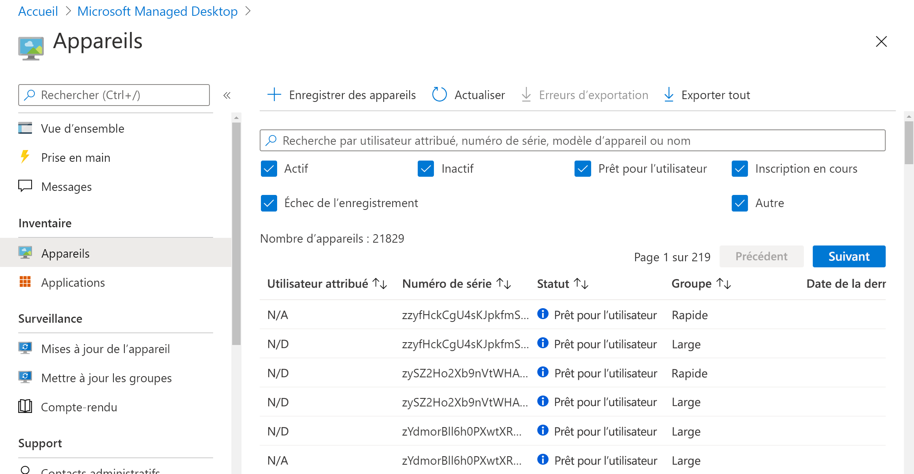Screen dimensions: 914x474
Task: Open the Mises à jour de l'appareil section
Action: [105, 349]
